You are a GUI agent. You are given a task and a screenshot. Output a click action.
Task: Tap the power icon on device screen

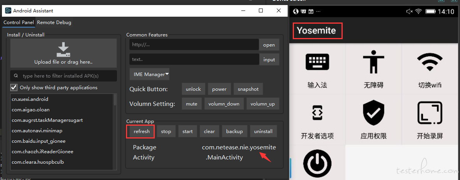click(x=317, y=164)
